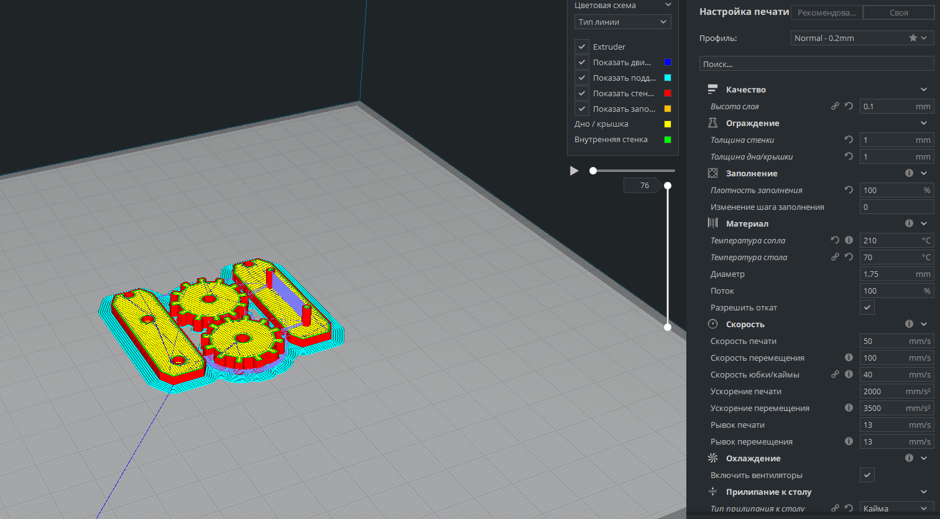Viewport: 940px width, 519px height.
Task: Reset the Высота слоя value with revert icon
Action: pyautogui.click(x=849, y=106)
